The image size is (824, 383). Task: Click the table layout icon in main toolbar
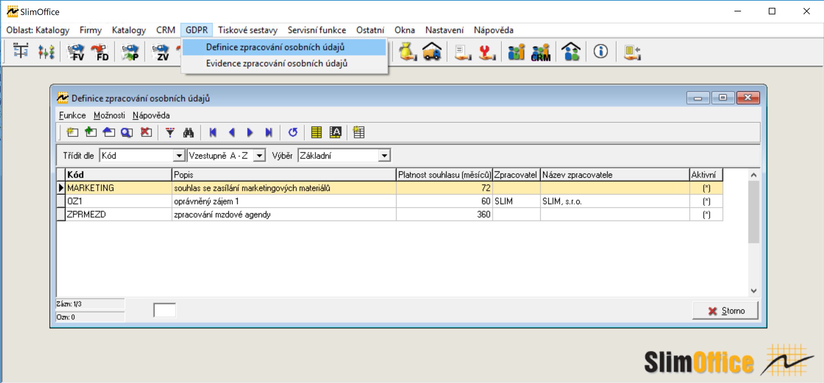[21, 52]
